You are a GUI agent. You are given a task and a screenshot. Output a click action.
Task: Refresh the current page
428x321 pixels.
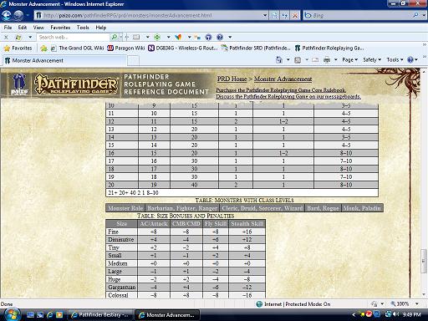[x=284, y=15]
